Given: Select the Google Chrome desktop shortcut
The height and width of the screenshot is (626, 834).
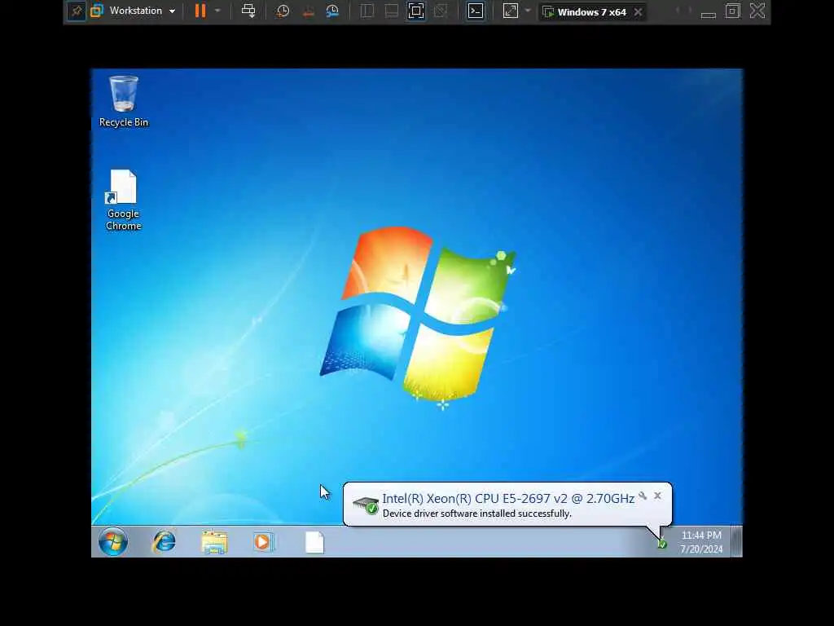Looking at the screenshot, I should pyautogui.click(x=124, y=201).
